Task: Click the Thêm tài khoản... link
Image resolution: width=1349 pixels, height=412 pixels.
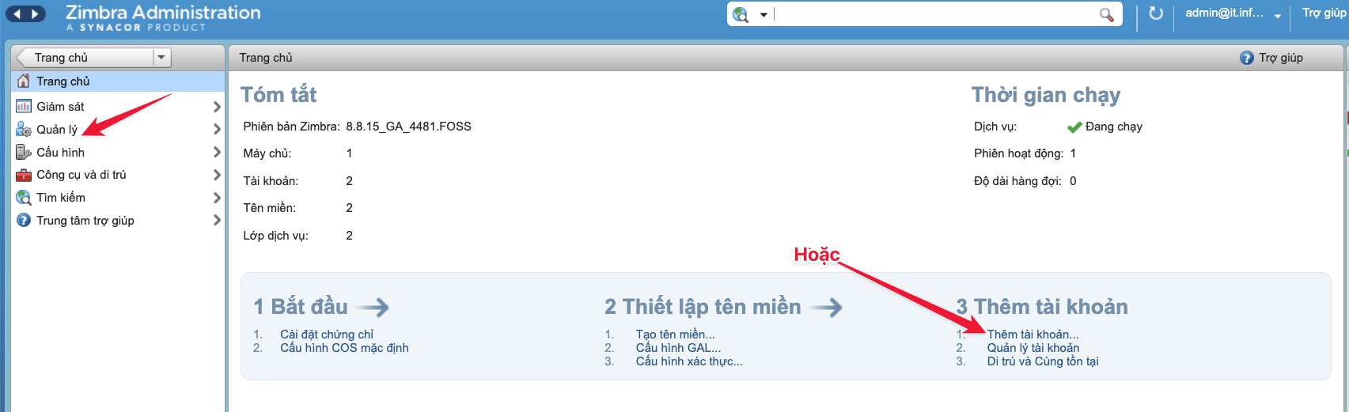Action: coord(1033,335)
